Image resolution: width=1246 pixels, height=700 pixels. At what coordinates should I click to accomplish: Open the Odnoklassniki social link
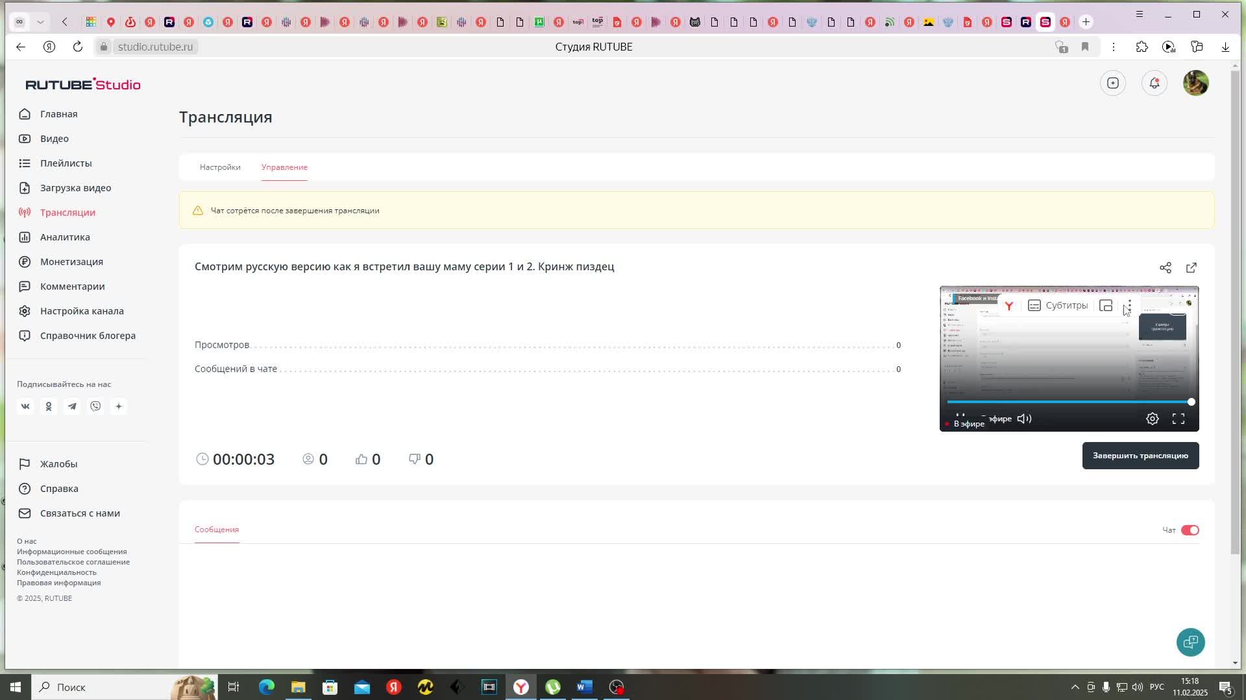point(49,406)
